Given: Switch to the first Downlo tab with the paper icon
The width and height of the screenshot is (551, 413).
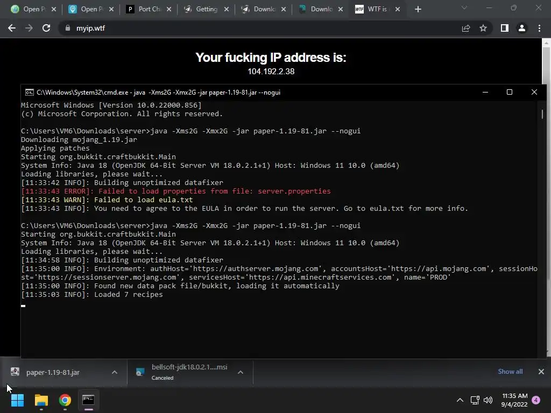Looking at the screenshot, I should pos(259,9).
